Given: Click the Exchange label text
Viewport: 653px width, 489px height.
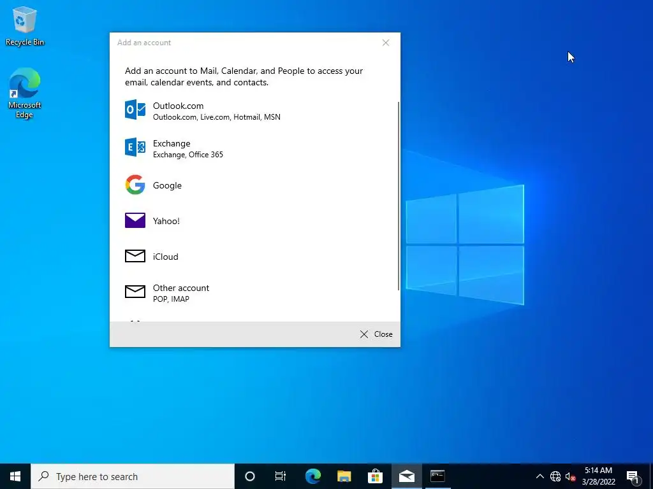Looking at the screenshot, I should coord(172,143).
